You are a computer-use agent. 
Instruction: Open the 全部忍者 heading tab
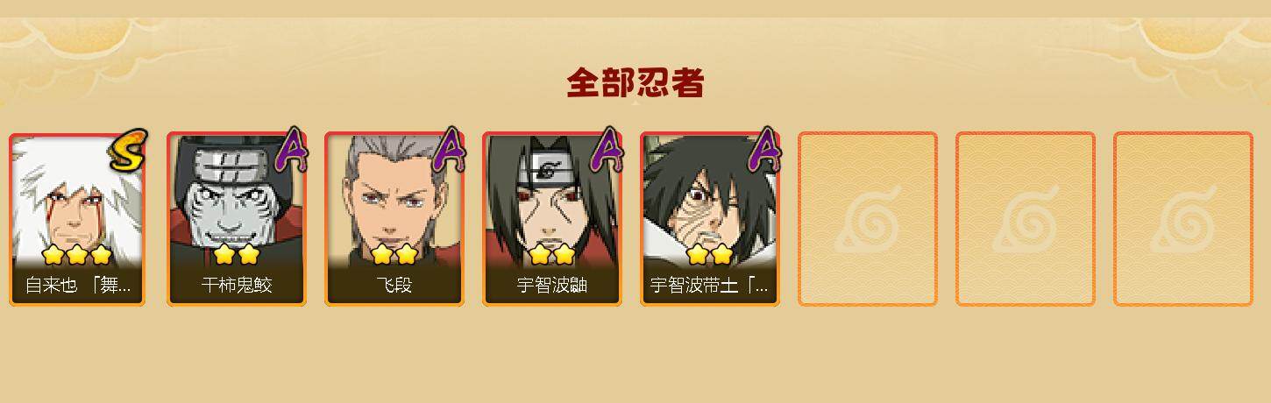pyautogui.click(x=635, y=83)
